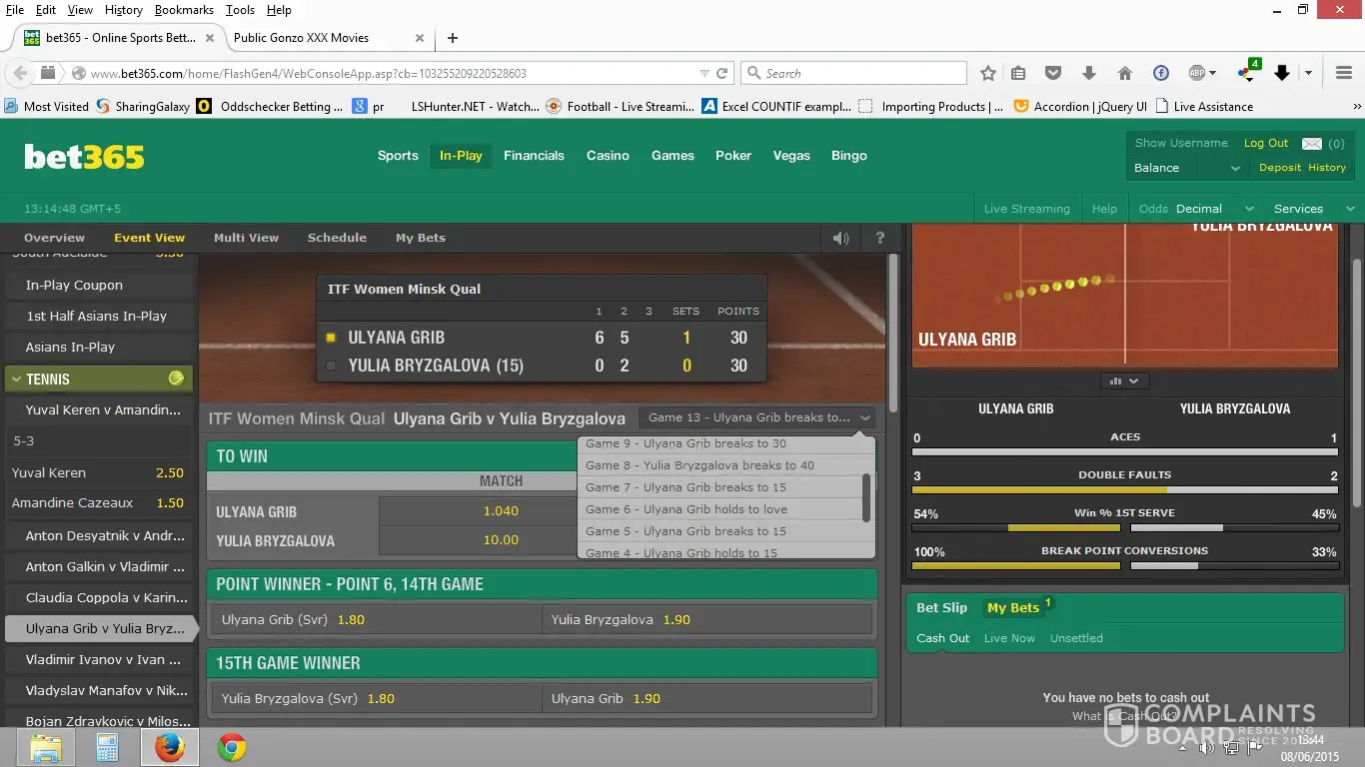Click the Deposit link
Screen dimensions: 1365x767
click(1280, 168)
